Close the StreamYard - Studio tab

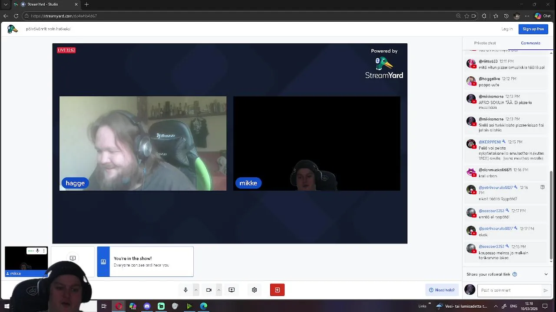point(76,4)
